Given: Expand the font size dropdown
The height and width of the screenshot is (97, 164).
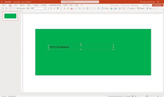Looking at the screenshot, I should pyautogui.click(x=48, y=8).
